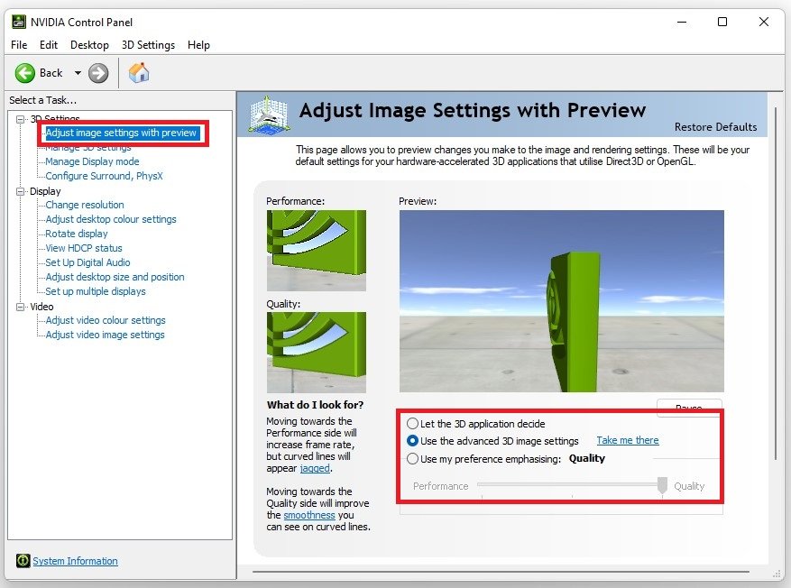
Task: Click the Home icon in toolbar
Action: point(139,73)
